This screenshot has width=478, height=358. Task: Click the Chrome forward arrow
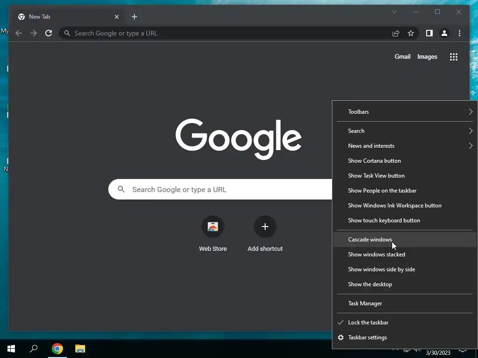pyautogui.click(x=34, y=33)
